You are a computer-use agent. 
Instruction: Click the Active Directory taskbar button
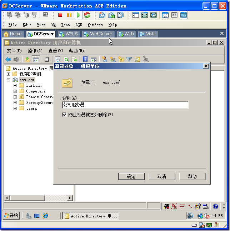[x=91, y=216]
